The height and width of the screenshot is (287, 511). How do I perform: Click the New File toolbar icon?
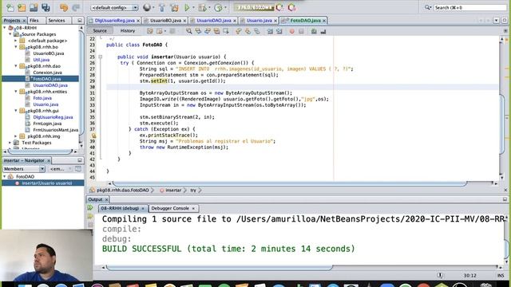(x=10, y=7)
